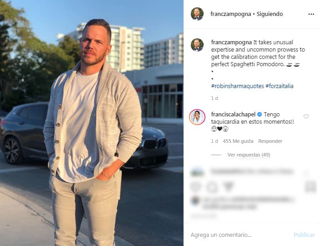Click the verified badge next to franciscalachapel
This screenshot has width=320, height=246.
pos(259,115)
